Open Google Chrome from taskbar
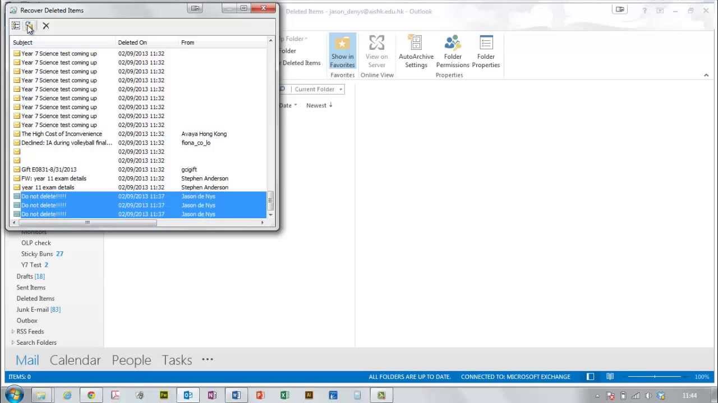The width and height of the screenshot is (718, 403). click(x=91, y=395)
